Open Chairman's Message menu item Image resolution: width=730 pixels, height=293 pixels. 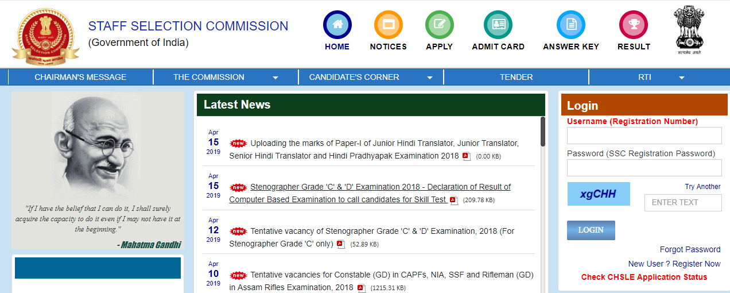(80, 77)
